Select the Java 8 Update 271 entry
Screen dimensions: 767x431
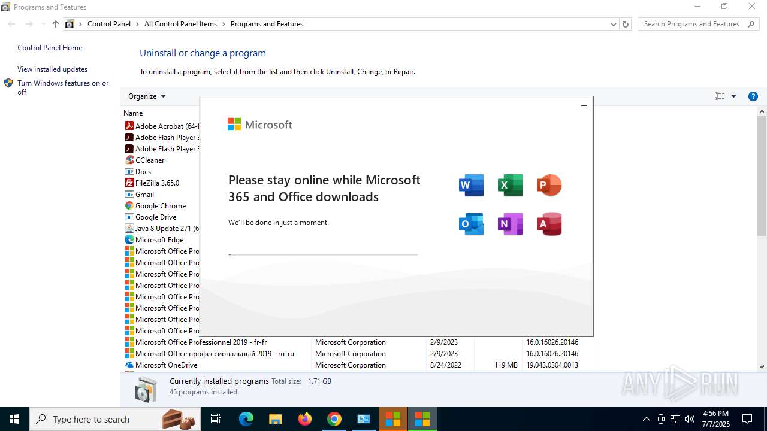161,228
